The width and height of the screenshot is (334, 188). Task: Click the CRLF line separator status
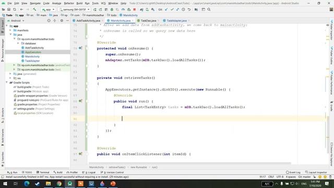tap(271, 177)
